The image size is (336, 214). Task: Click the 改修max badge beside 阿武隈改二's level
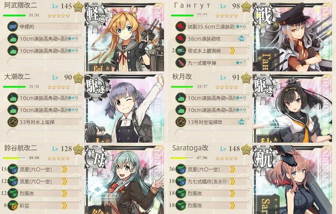78,7
